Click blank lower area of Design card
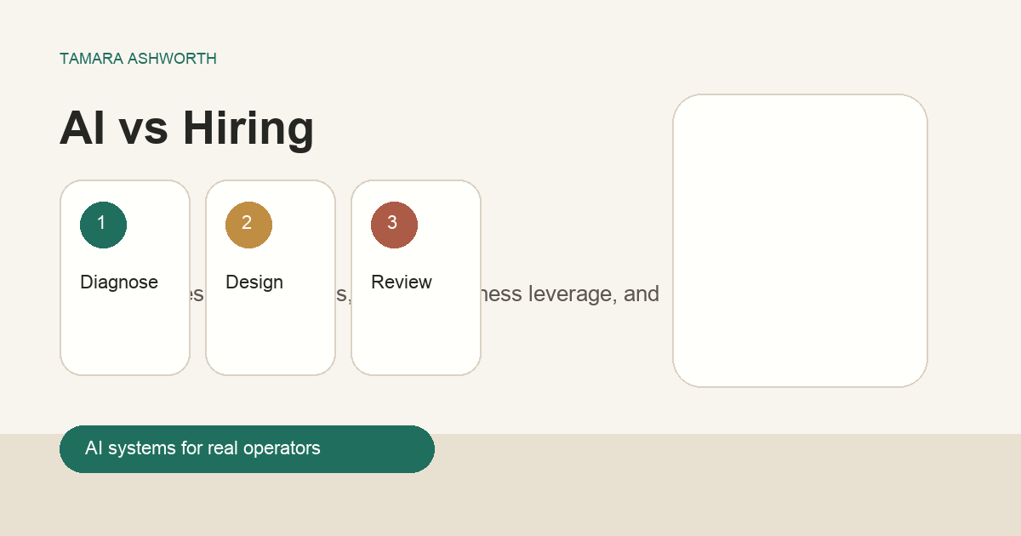Screen dimensions: 1021x536 coord(271,336)
